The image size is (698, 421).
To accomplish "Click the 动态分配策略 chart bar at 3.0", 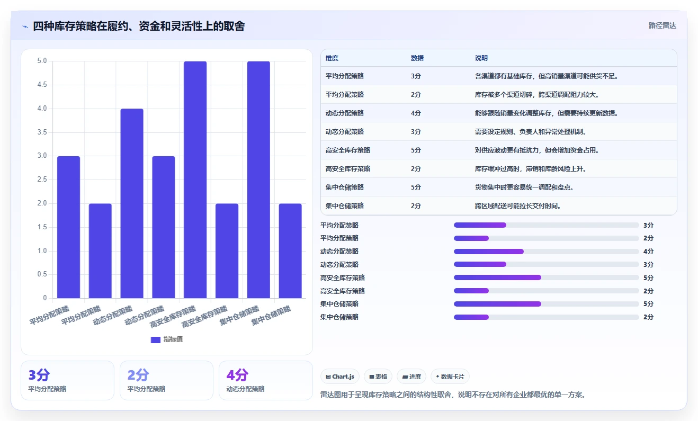I will tap(164, 227).
